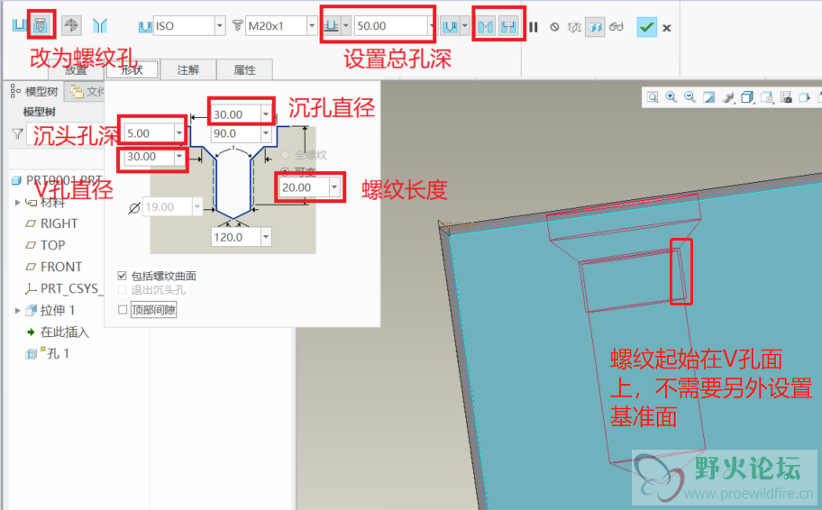The width and height of the screenshot is (822, 510).
Task: Cancel the hole feature with the X
Action: (666, 28)
